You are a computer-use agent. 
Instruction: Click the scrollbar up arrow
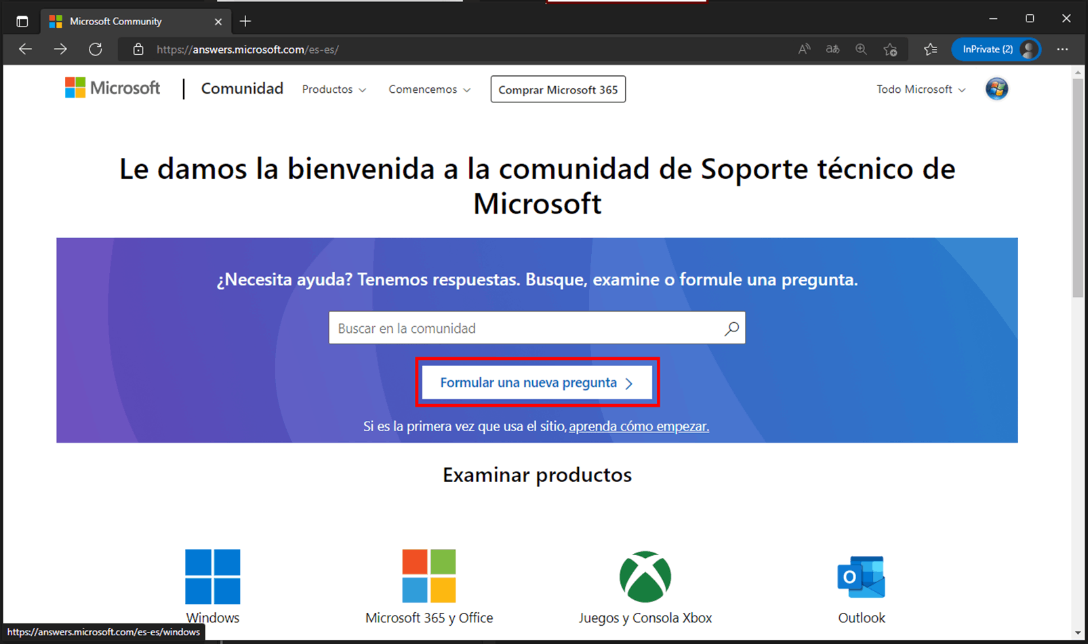point(1078,72)
